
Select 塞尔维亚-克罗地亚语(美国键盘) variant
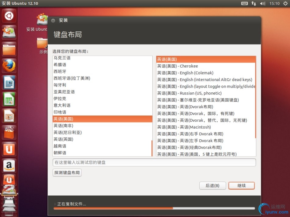(206, 100)
